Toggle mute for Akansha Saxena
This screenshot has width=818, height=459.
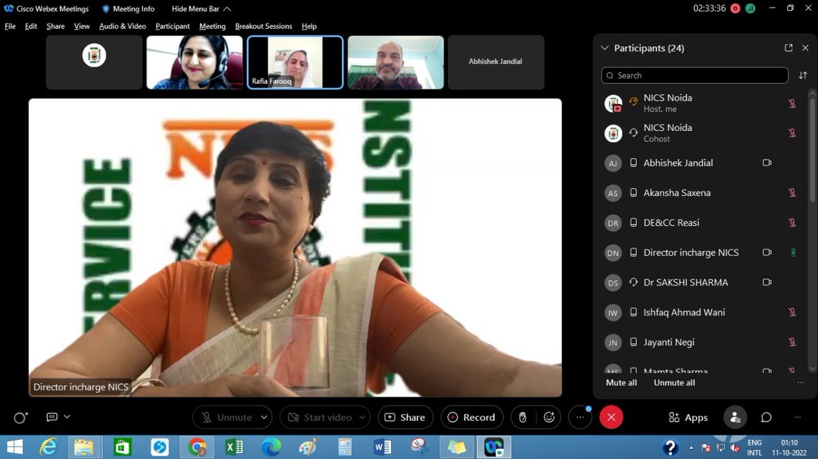(x=792, y=193)
